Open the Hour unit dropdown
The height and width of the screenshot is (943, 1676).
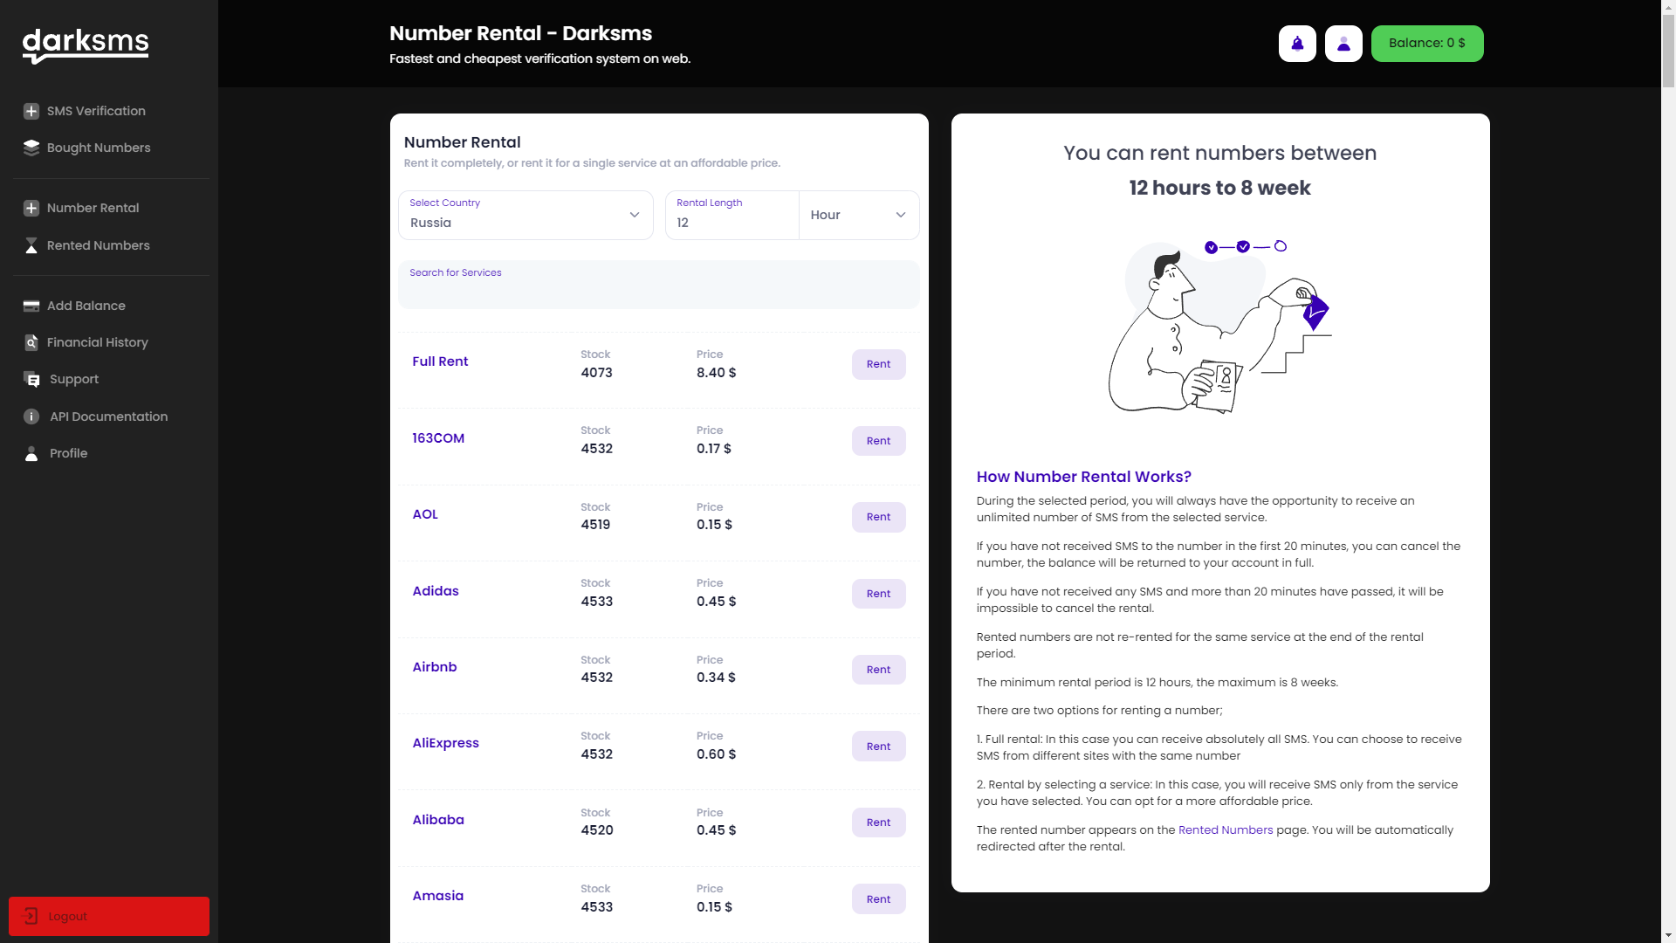(858, 215)
